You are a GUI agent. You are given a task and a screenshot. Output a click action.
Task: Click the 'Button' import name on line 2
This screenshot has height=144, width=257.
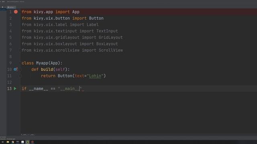(x=96, y=18)
